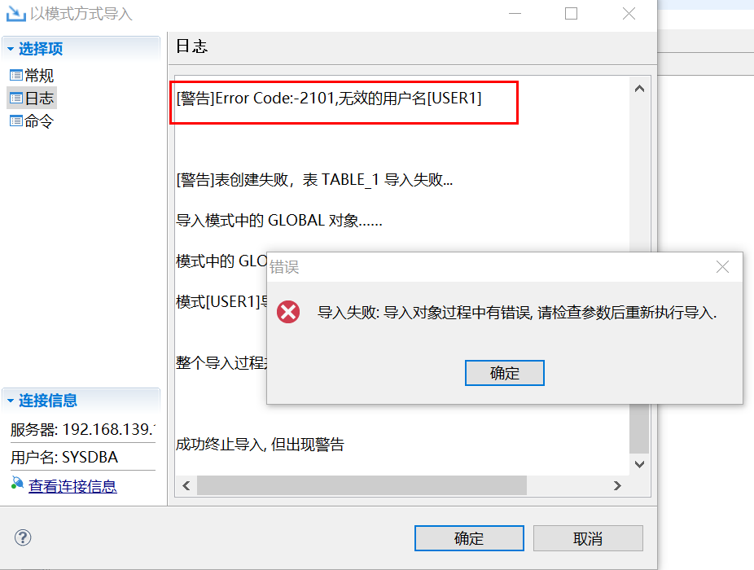Click the import dialog title icon
This screenshot has height=570, width=754.
click(x=15, y=14)
